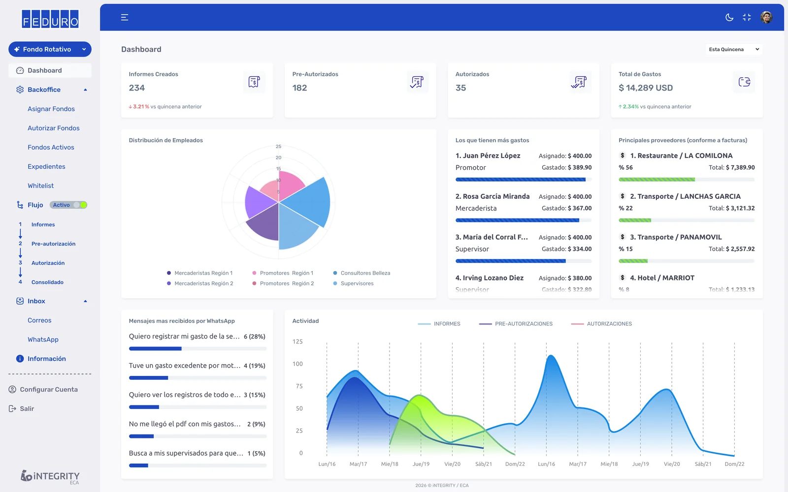
Task: Click the Dashboard gauge icon in sidebar
Action: tap(20, 70)
